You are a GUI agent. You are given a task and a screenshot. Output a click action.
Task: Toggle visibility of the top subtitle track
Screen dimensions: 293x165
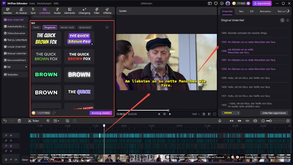click(x=11, y=135)
